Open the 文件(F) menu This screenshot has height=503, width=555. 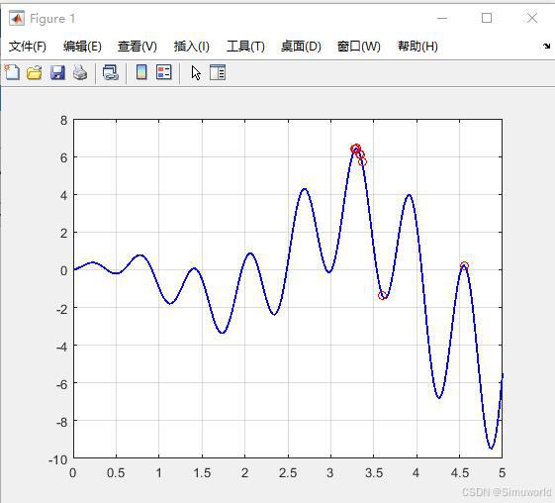pyautogui.click(x=28, y=47)
